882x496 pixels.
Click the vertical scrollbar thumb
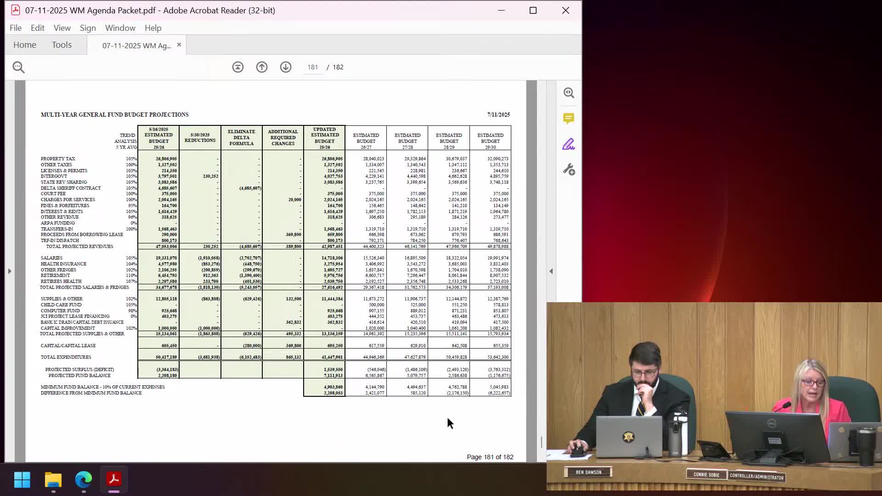[x=542, y=442]
